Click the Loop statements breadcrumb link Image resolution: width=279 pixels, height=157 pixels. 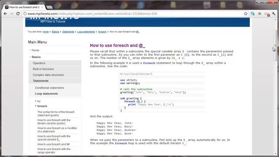click(x=86, y=32)
